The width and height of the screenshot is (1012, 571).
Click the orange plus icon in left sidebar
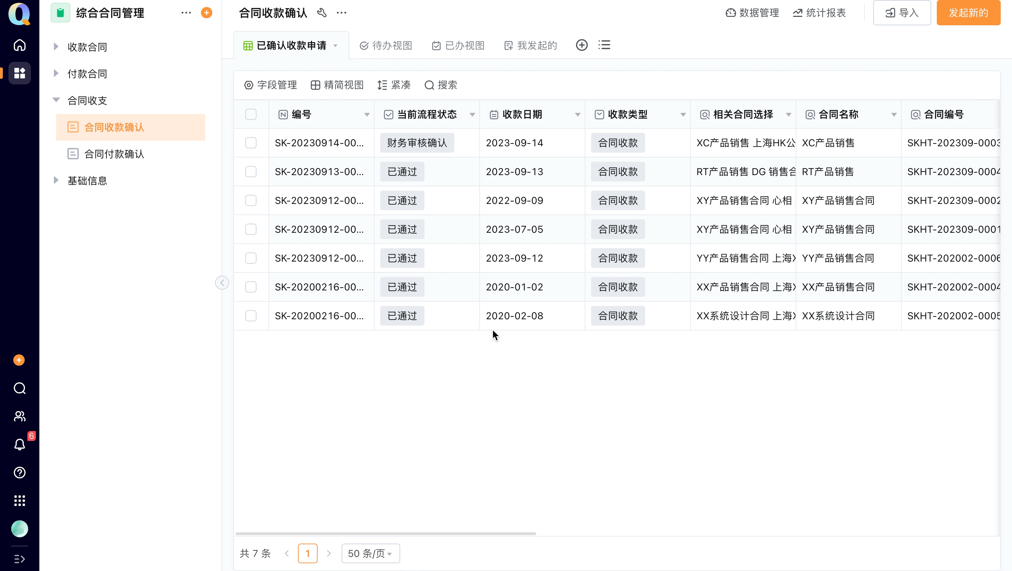click(x=19, y=360)
